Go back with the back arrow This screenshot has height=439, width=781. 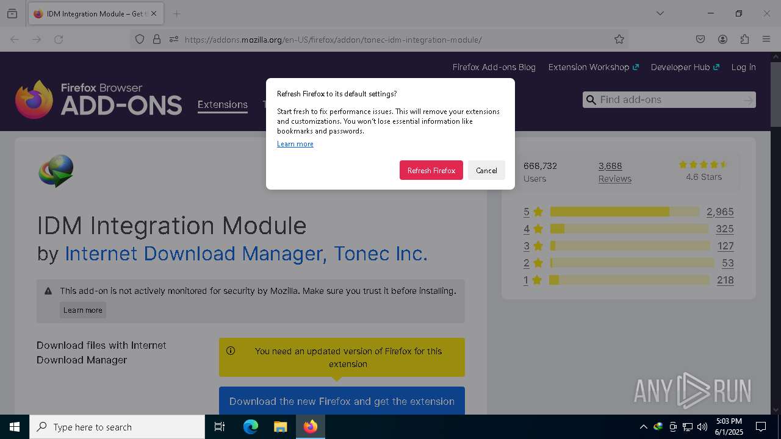point(15,39)
